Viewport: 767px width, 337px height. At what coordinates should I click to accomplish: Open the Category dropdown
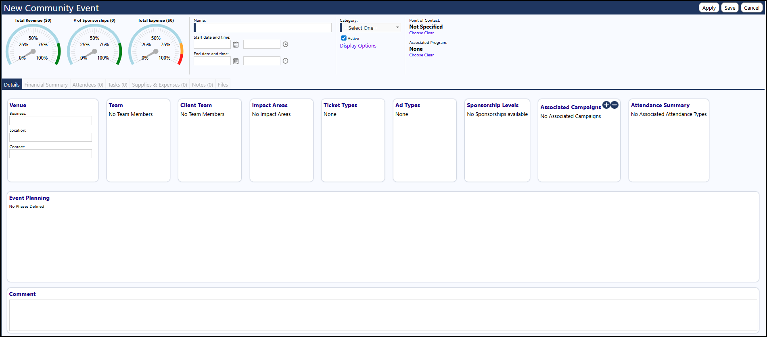tap(370, 28)
